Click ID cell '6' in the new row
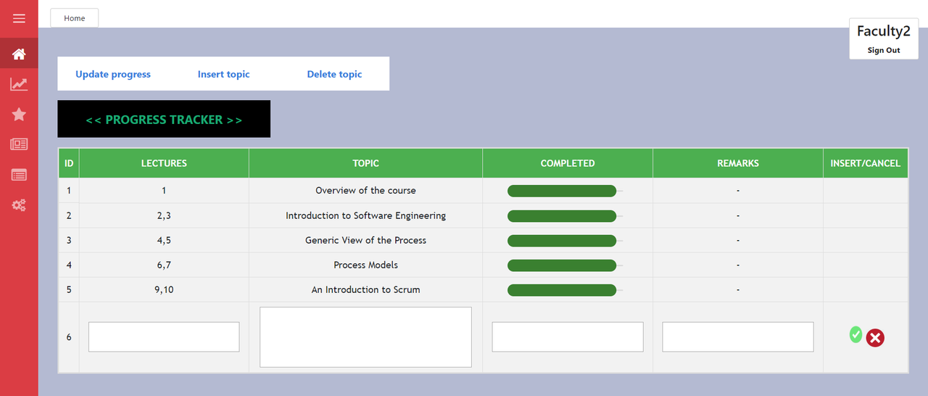The height and width of the screenshot is (396, 928). (x=69, y=337)
